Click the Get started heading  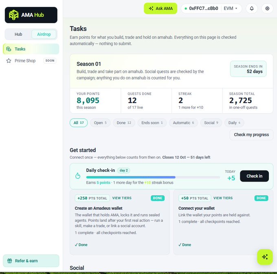point(83,150)
